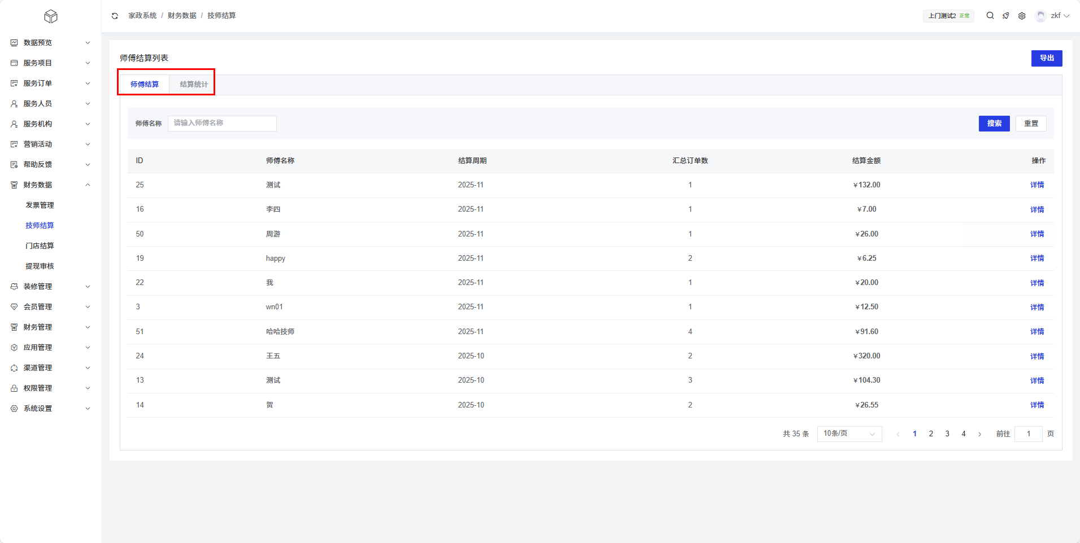The height and width of the screenshot is (543, 1080).
Task: Open 详情 for happy row
Action: (1037, 259)
